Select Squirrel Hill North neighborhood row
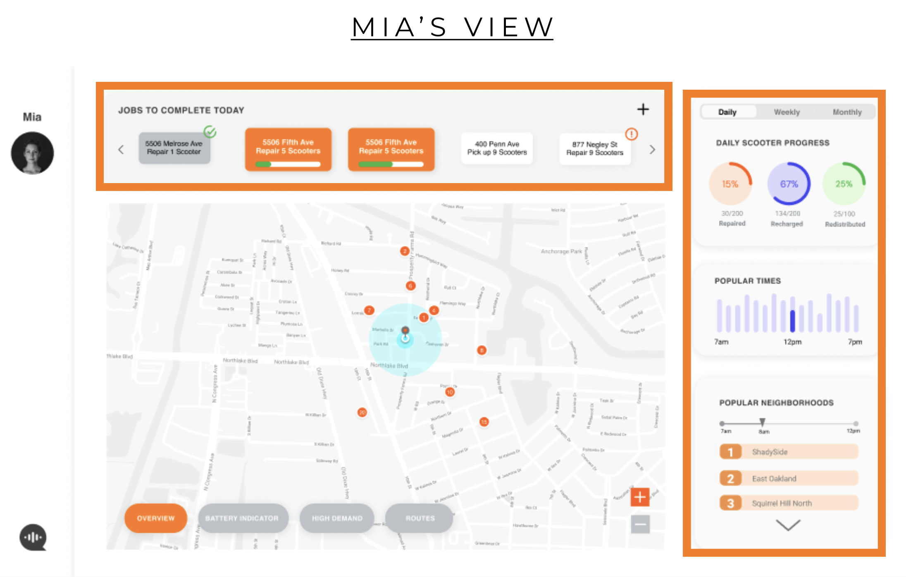 [x=789, y=503]
